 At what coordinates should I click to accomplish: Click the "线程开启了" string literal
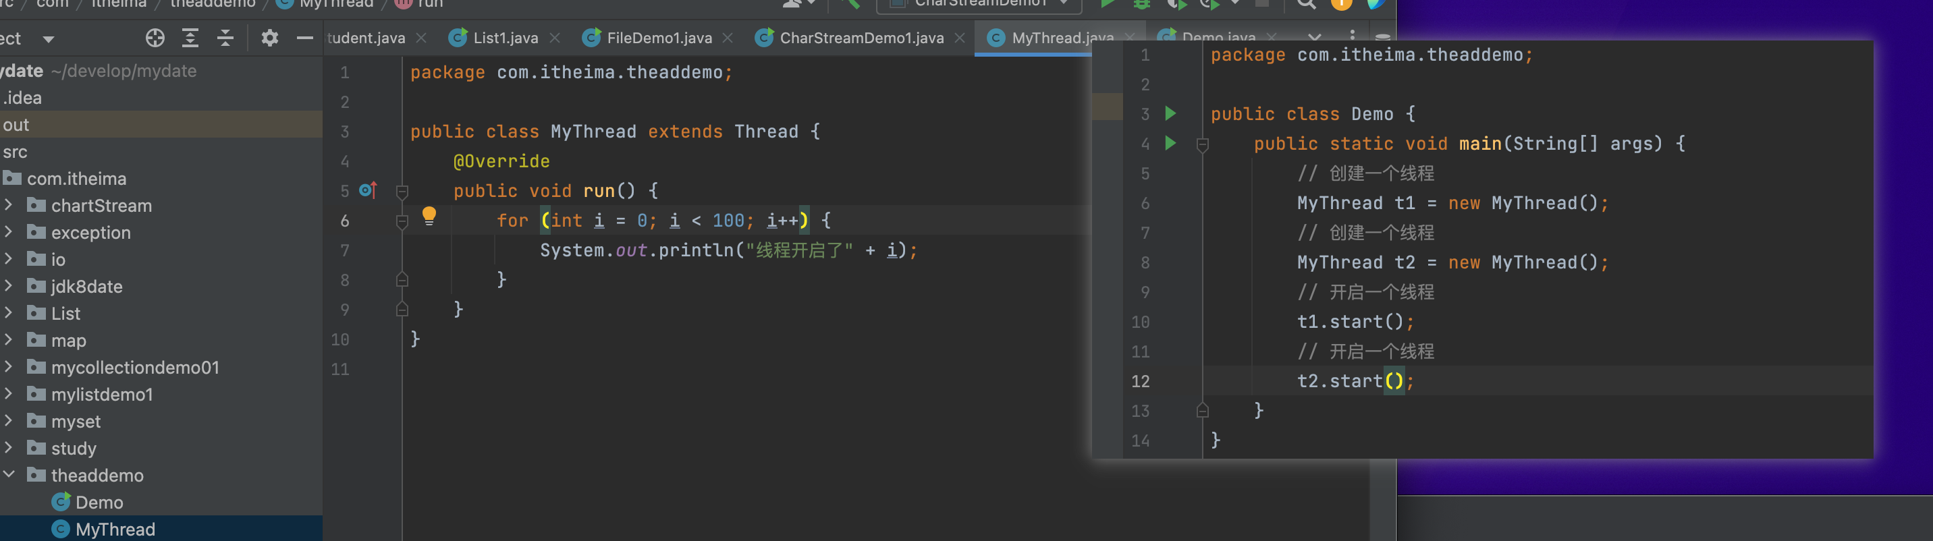pyautogui.click(x=805, y=250)
